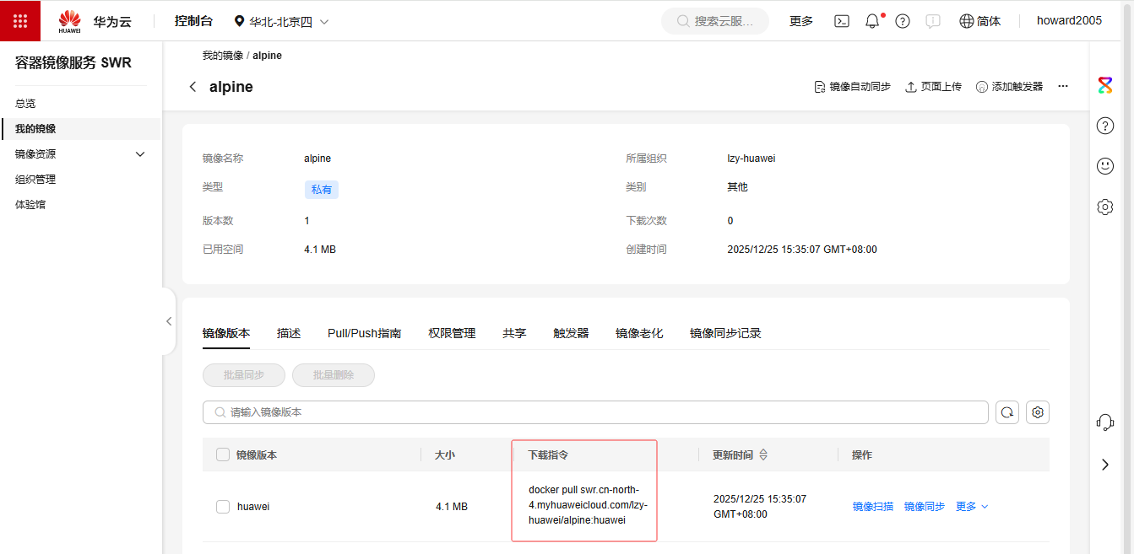Click the smiley satisfaction icon
Screen dimensions: 1134x554
click(1105, 166)
